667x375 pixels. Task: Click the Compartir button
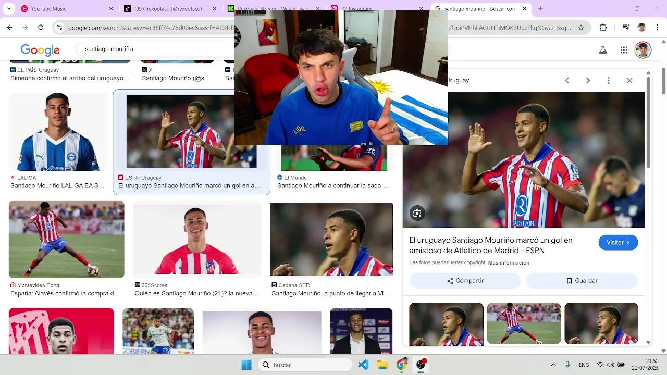point(465,281)
